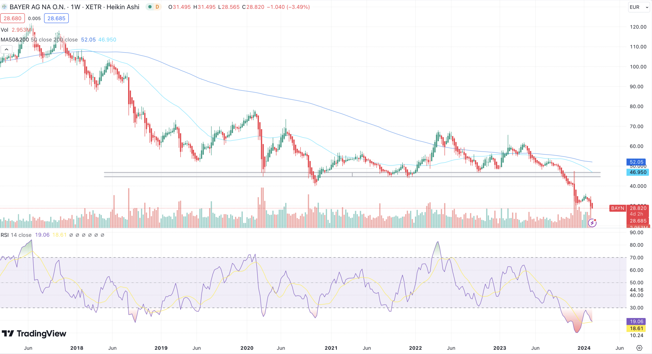Click the BAYER AG NA O.N. symbol title
This screenshot has width=652, height=354.
(x=37, y=7)
